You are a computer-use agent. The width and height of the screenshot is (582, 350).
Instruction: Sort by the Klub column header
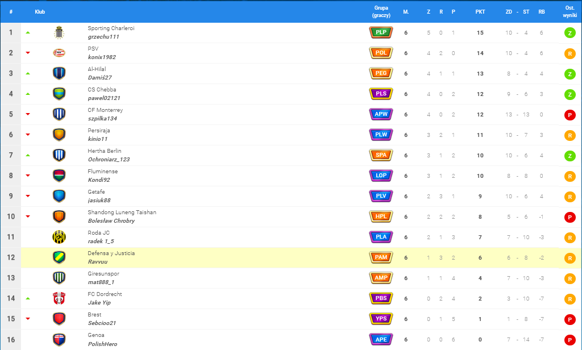click(x=40, y=11)
